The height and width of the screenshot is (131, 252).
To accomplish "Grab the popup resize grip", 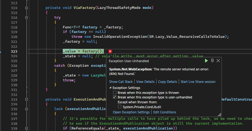I will (x=219, y=115).
